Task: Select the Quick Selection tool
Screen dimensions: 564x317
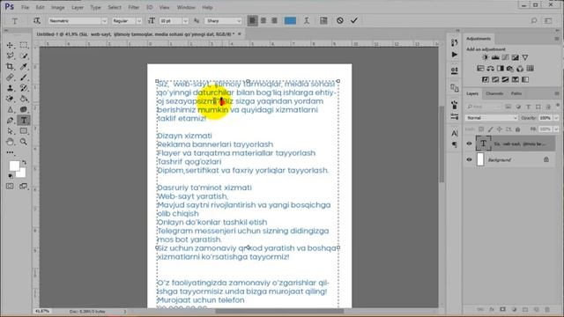Action: point(24,55)
